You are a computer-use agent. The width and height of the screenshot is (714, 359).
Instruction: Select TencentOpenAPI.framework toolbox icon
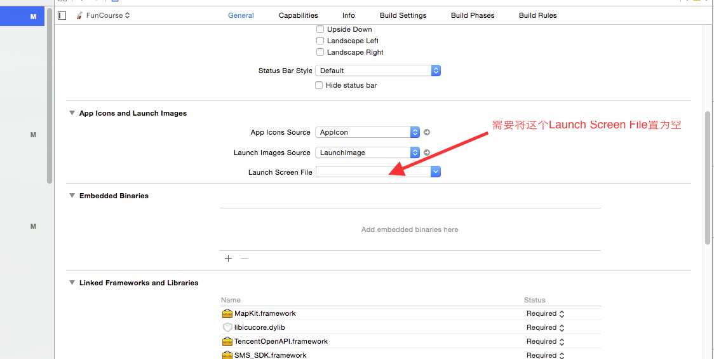tap(227, 341)
